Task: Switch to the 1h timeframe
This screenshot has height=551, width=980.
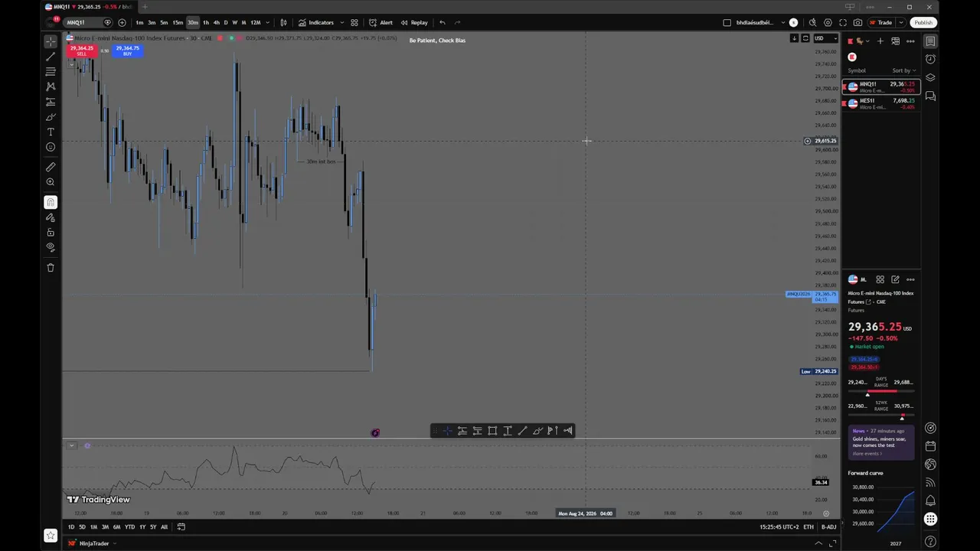Action: pos(206,22)
